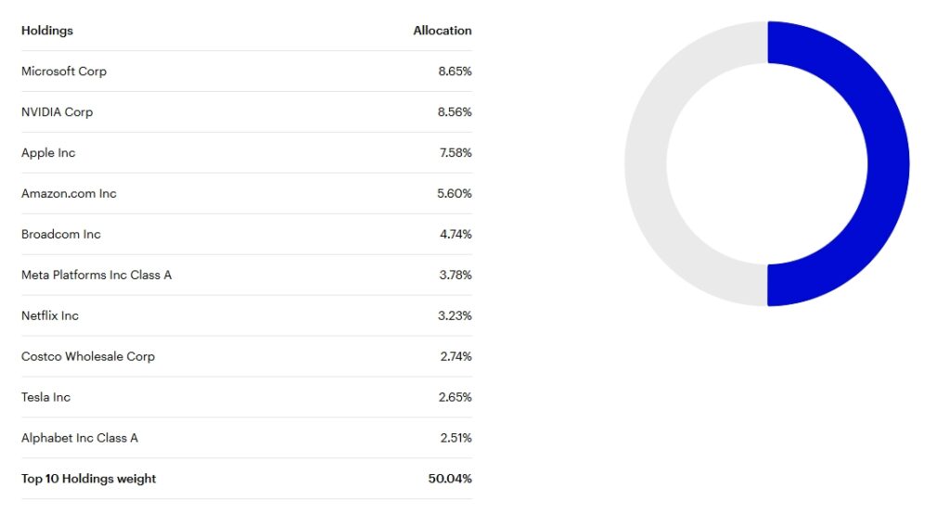Image resolution: width=950 pixels, height=514 pixels.
Task: Click Tesla Inc in the table
Action: [46, 397]
